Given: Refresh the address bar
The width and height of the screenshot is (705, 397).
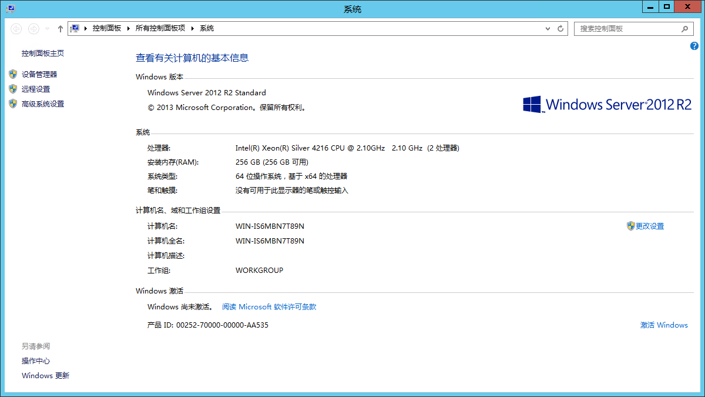Looking at the screenshot, I should (560, 28).
